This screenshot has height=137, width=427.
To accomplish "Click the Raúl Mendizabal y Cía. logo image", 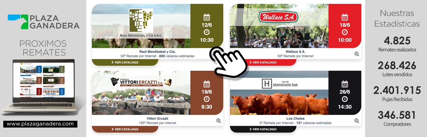I will click(141, 24).
